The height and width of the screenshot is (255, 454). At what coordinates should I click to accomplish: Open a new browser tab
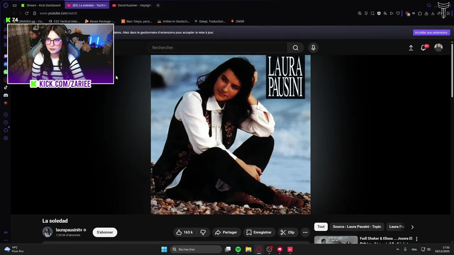pyautogui.click(x=158, y=5)
